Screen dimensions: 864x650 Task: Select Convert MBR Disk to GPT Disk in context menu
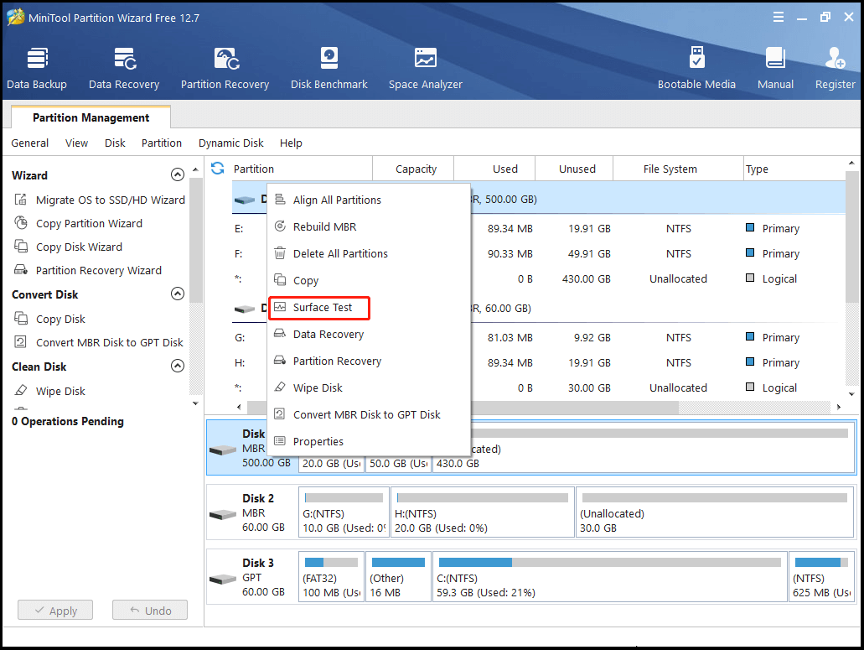tap(370, 414)
